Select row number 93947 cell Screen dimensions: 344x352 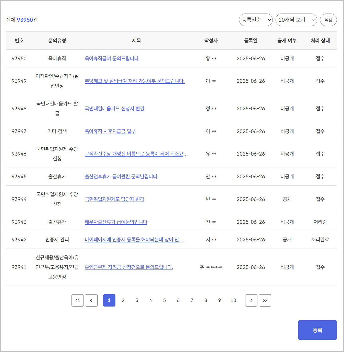click(19, 131)
